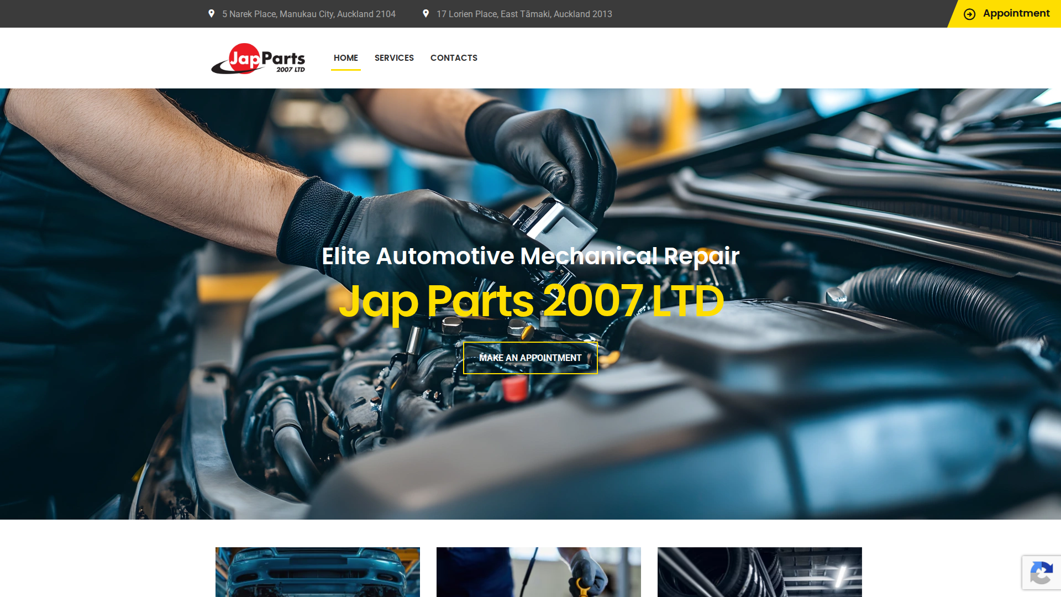The height and width of the screenshot is (597, 1061).
Task: Click the 'Elite Automotive Mechanical Repair' heading
Action: (530, 256)
